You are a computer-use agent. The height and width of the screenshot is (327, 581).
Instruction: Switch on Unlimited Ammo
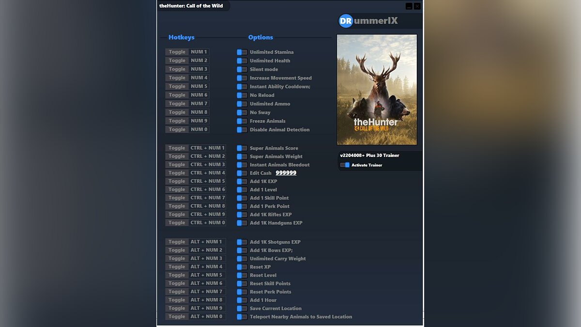242,104
